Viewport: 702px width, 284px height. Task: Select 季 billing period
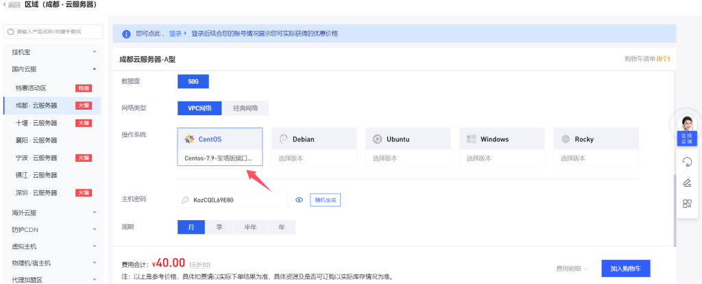(x=219, y=227)
